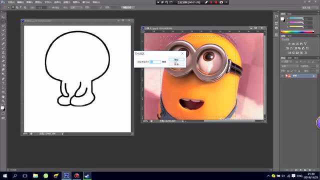Image resolution: width=320 pixels, height=180 pixels.
Task: Open the Filter menu
Action: 66,2
